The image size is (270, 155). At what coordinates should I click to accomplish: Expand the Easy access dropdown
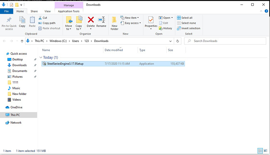pos(131,23)
